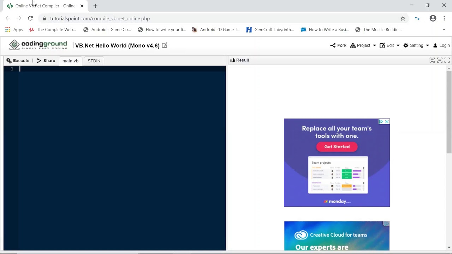The height and width of the screenshot is (254, 452).
Task: Open The Complete Web bookmark
Action: point(52,30)
